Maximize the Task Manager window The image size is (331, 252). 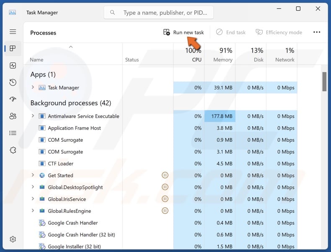coord(298,9)
